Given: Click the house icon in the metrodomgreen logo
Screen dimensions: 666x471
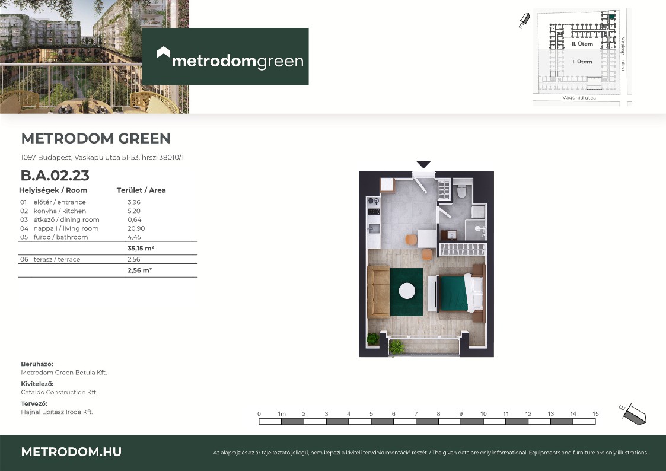Looking at the screenshot, I should pos(164,52).
